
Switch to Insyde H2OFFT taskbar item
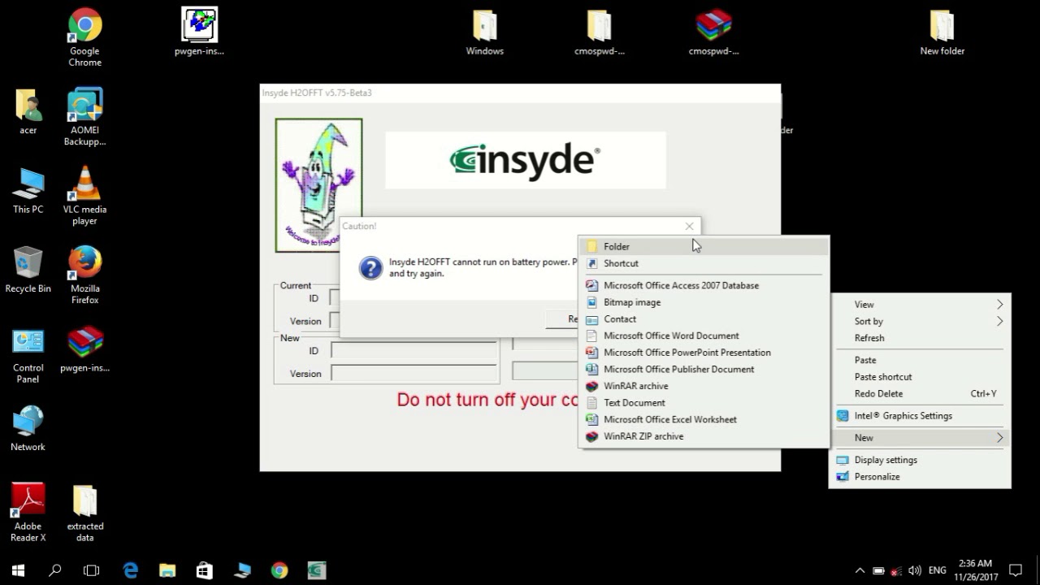coord(316,570)
